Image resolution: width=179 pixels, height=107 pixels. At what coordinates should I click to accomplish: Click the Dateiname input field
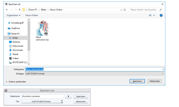tap(93, 69)
